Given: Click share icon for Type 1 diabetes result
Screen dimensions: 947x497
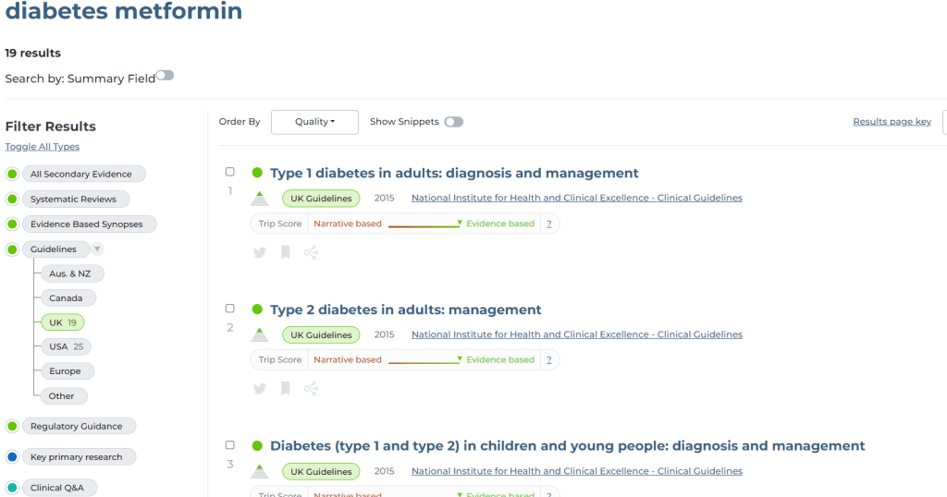Looking at the screenshot, I should click(x=311, y=252).
